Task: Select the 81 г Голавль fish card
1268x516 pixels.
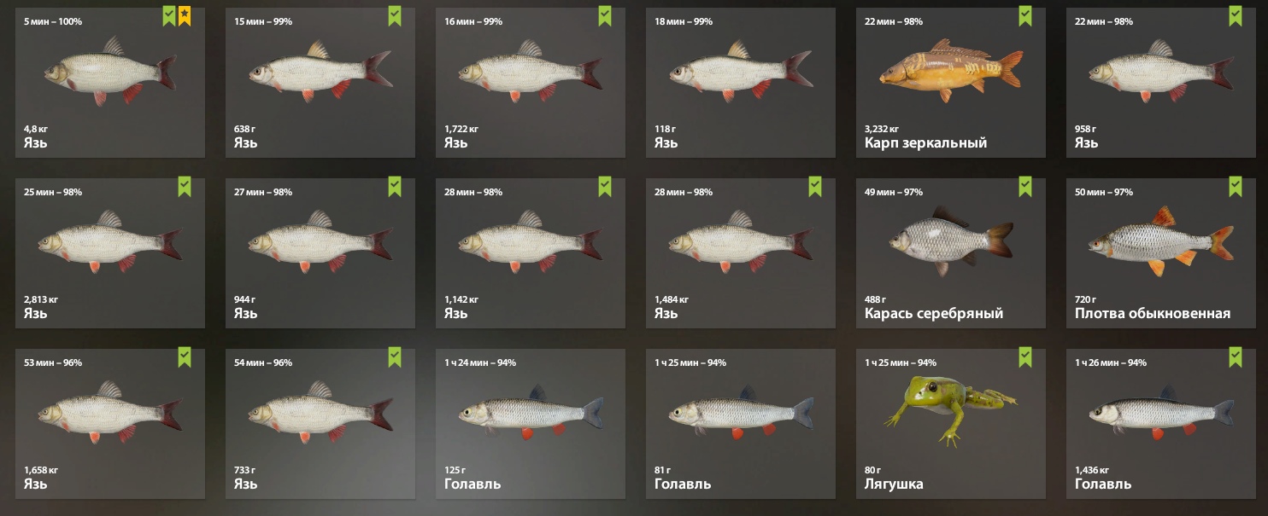Action: pyautogui.click(x=741, y=424)
